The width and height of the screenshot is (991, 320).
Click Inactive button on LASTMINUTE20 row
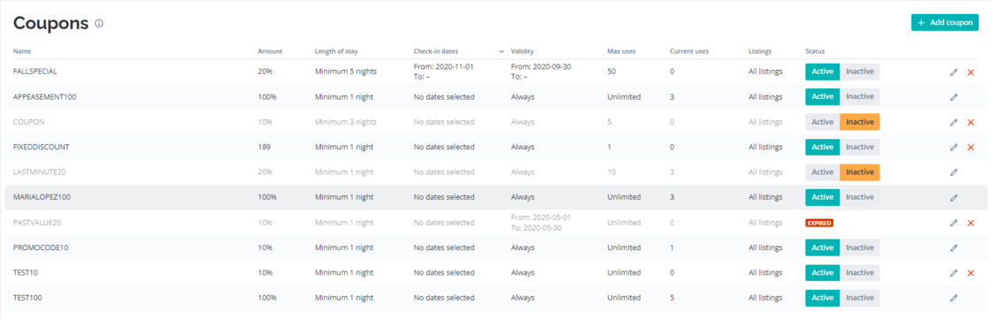pyautogui.click(x=859, y=172)
